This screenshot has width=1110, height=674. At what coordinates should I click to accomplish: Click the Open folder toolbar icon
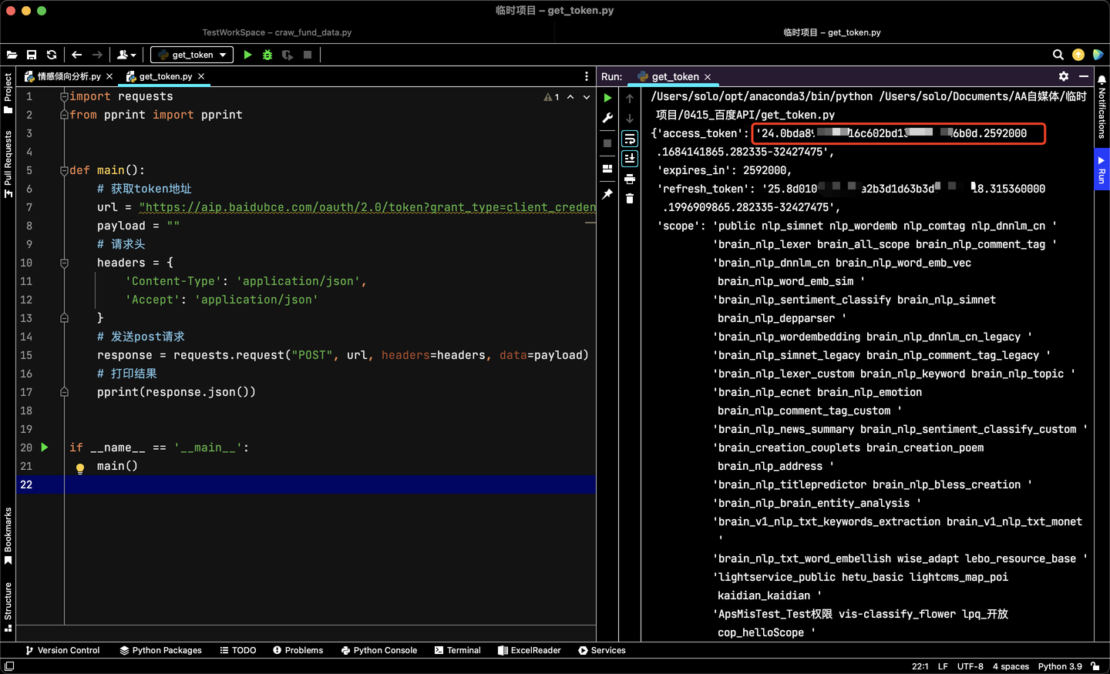[x=12, y=55]
